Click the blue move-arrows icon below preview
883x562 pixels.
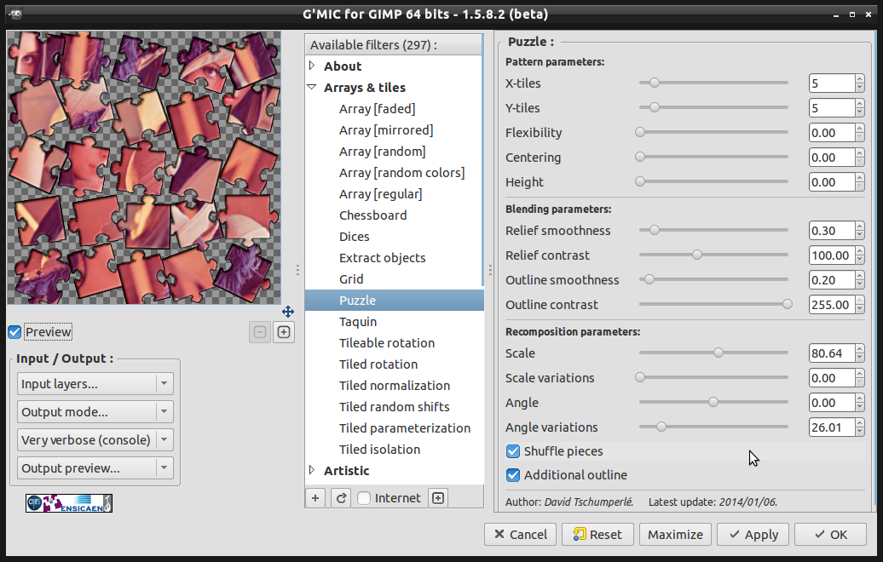[x=288, y=312]
